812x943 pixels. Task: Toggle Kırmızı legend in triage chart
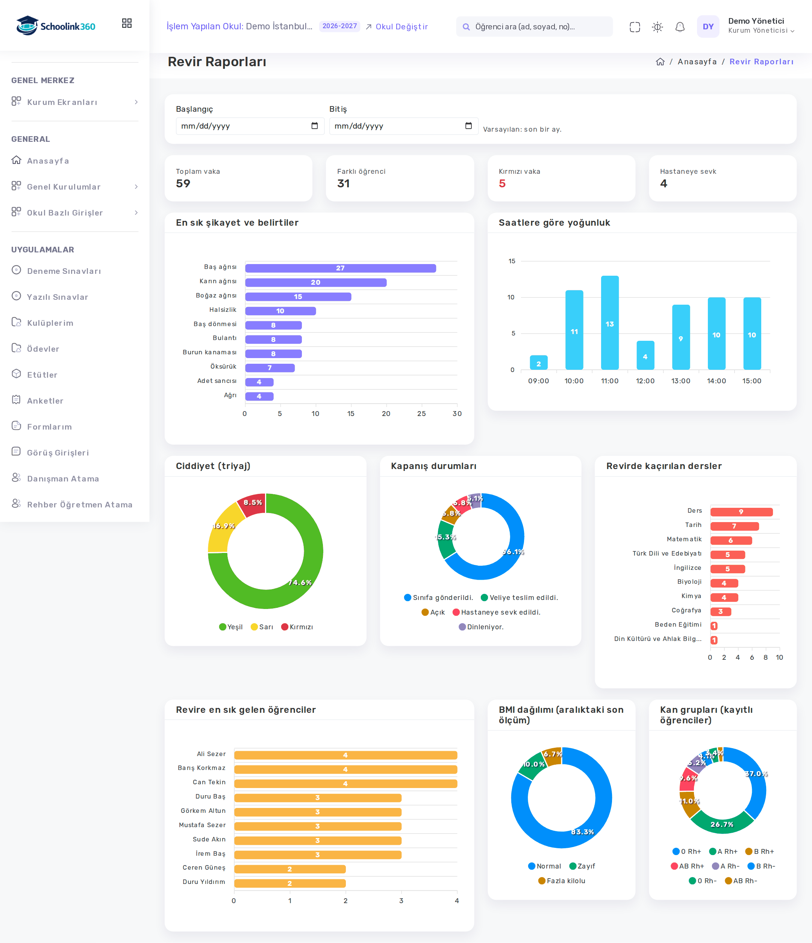click(x=297, y=627)
